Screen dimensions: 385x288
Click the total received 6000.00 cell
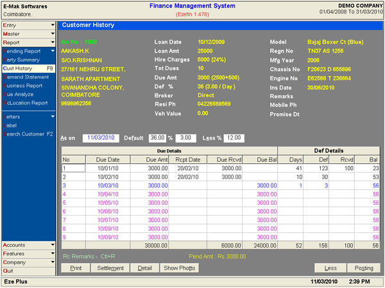point(225,245)
